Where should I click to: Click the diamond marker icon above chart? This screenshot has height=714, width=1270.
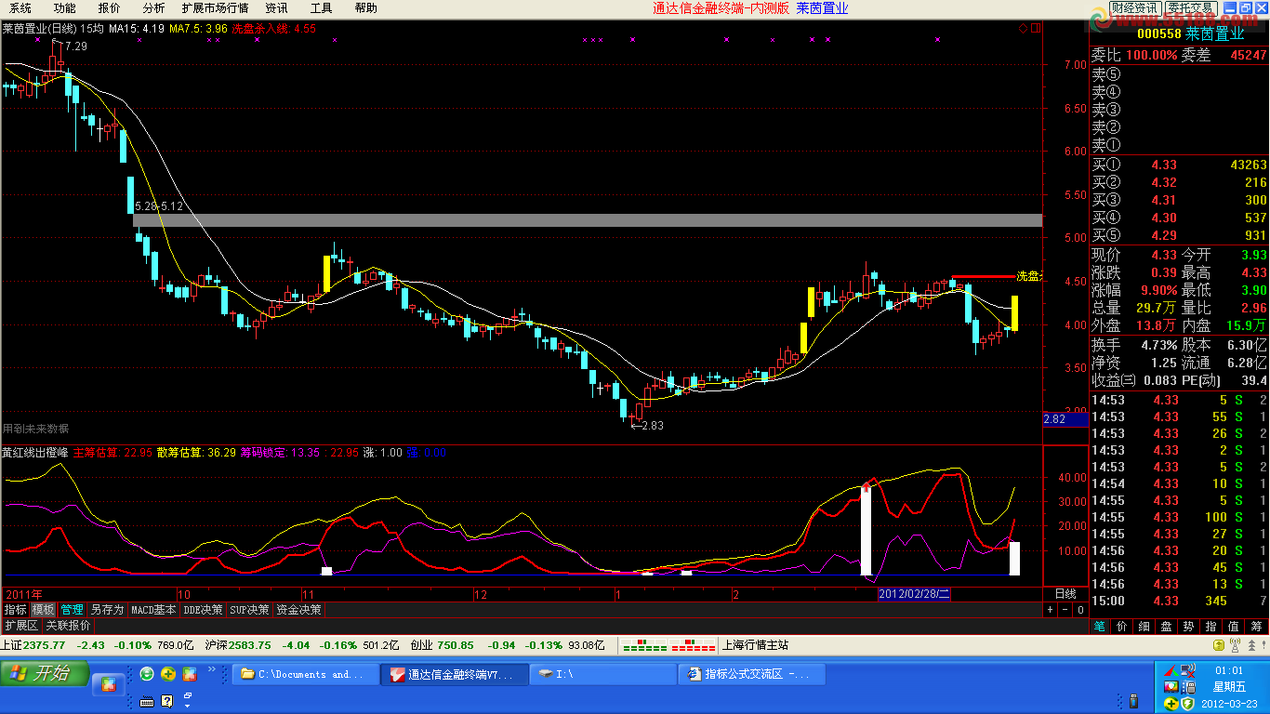coord(1024,29)
